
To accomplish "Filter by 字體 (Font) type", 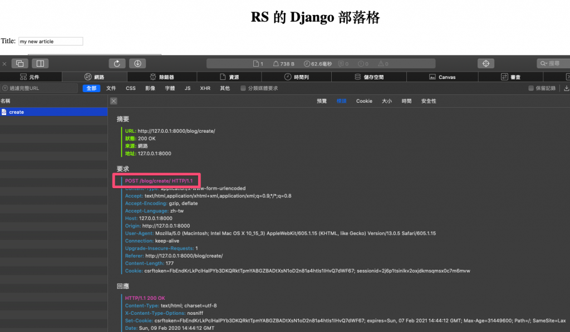I will pos(170,88).
